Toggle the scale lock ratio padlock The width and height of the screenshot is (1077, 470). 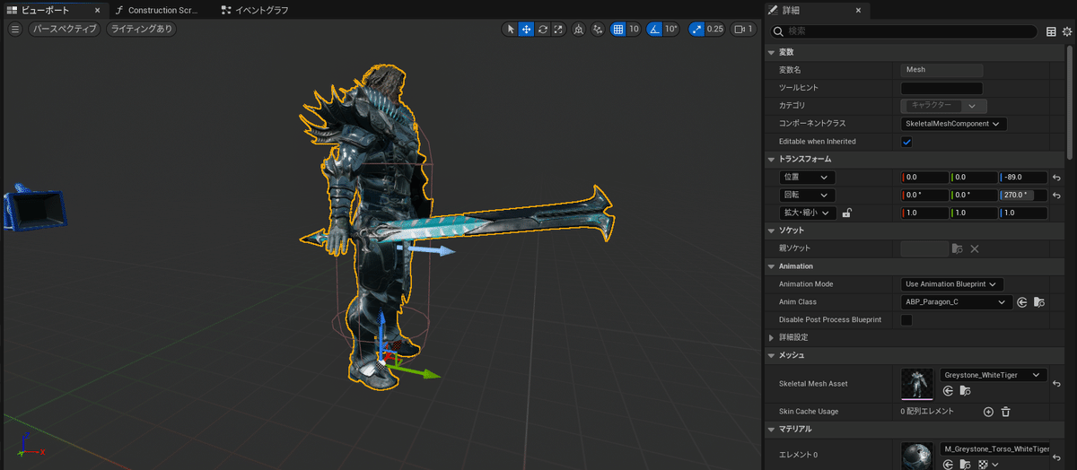coord(846,213)
